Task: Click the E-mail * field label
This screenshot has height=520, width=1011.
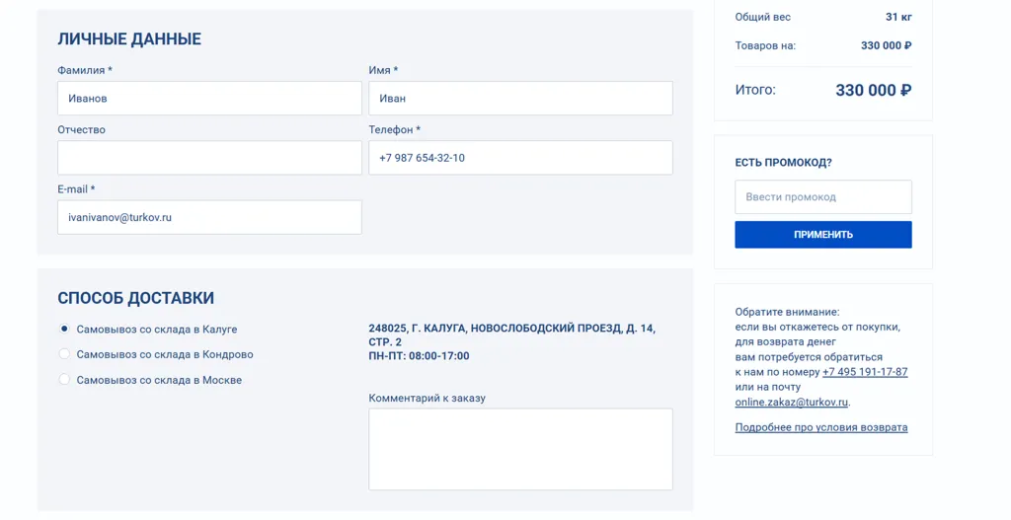Action: tap(76, 188)
